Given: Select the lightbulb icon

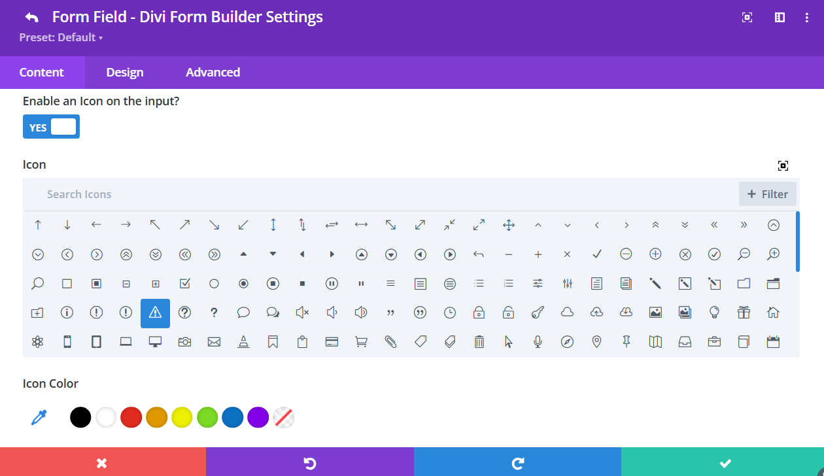Looking at the screenshot, I should click(x=714, y=313).
